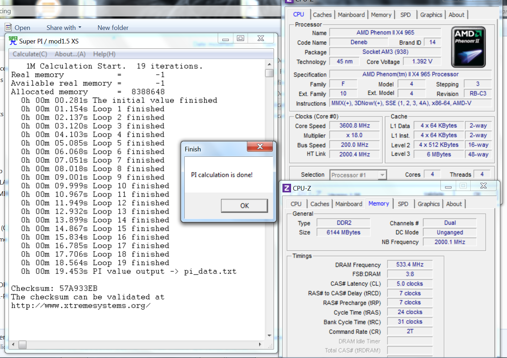Screen dimensions: 507x358
Task: Click the Name field AMD Phenom II X4 965
Action: [x=385, y=32]
